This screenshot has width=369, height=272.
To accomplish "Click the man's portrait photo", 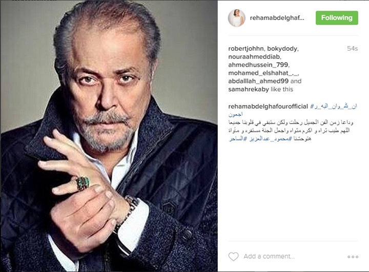I will point(109,136).
